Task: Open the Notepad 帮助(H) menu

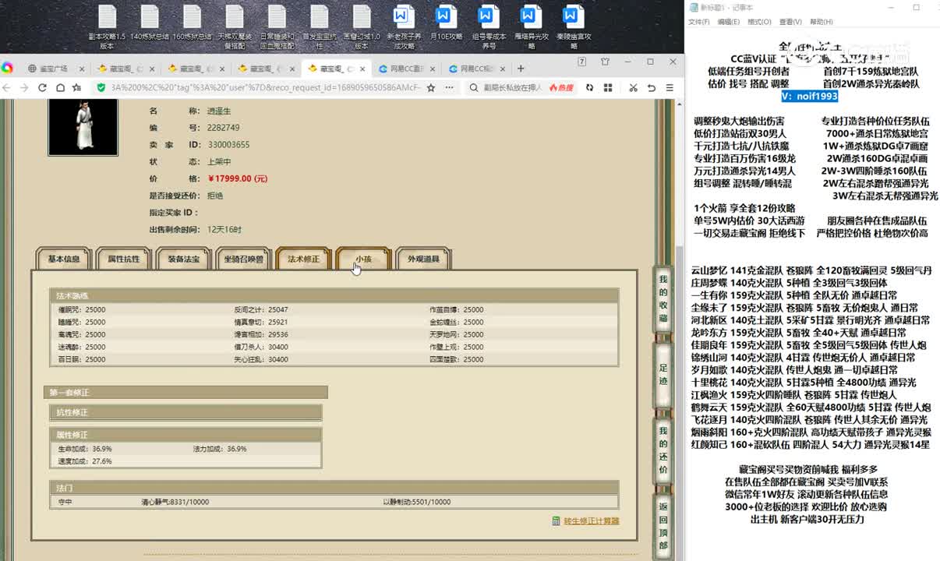Action: pos(822,22)
